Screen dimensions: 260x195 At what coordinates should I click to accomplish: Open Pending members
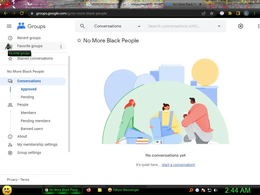(36, 121)
